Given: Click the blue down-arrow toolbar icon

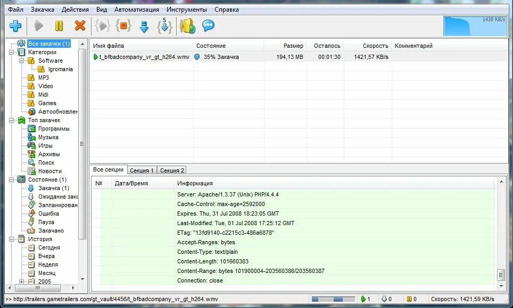Looking at the screenshot, I should (144, 27).
